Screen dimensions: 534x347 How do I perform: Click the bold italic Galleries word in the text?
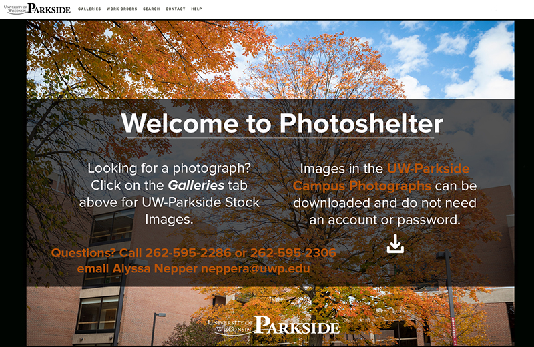pos(196,186)
